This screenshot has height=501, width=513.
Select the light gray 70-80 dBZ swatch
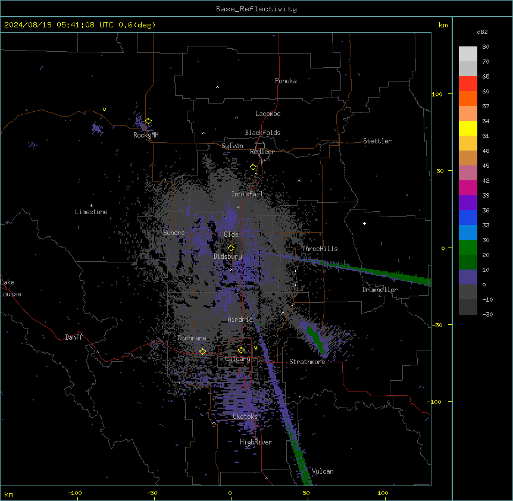point(468,54)
